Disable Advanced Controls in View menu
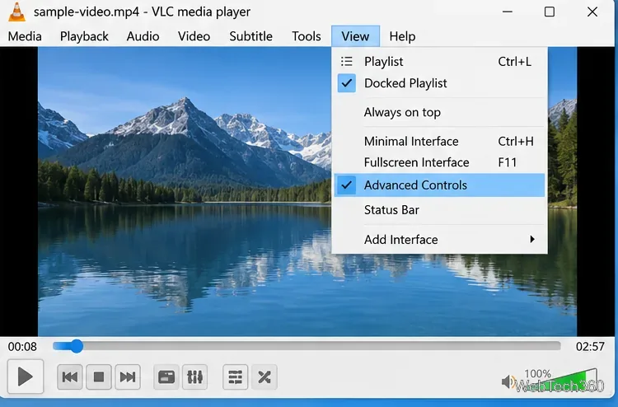Screen dimensions: 618x407 pos(439,185)
